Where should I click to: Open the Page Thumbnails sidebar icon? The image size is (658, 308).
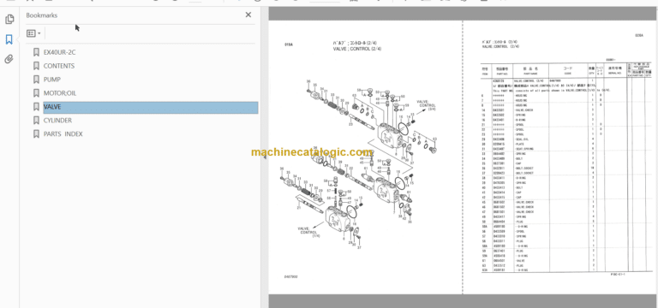coord(9,20)
